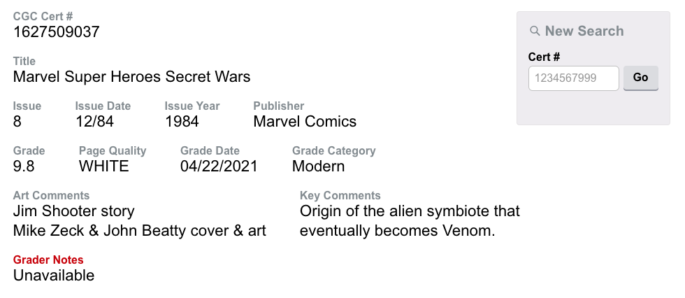
Task: Click the issue date 12/84
Action: point(94,122)
